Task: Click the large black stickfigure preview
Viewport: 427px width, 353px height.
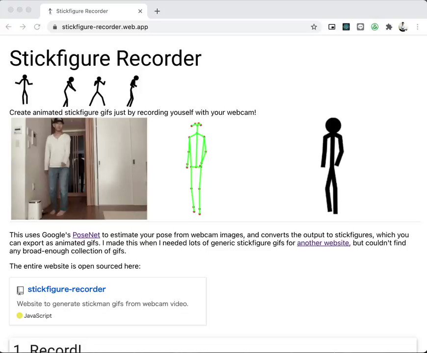Action: click(x=332, y=166)
